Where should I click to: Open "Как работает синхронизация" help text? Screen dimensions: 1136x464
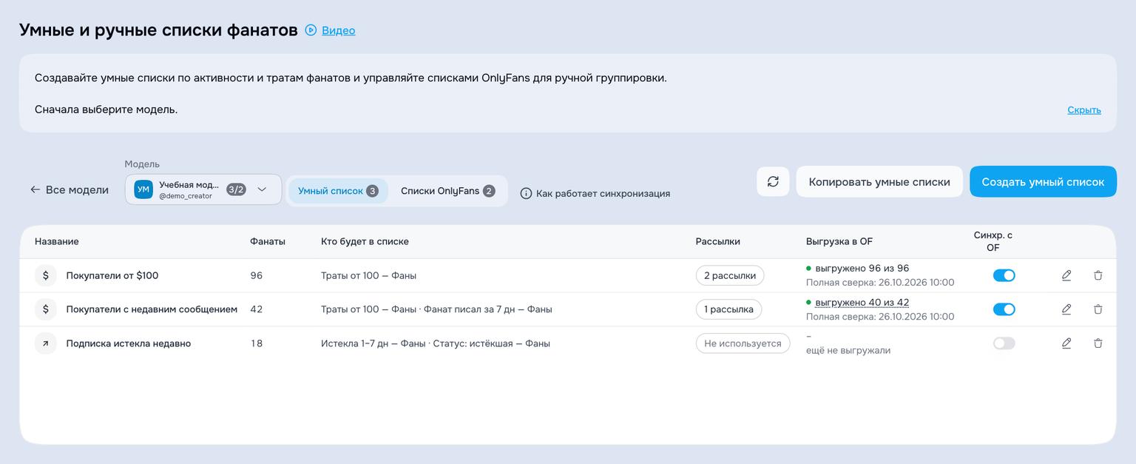[x=603, y=193]
